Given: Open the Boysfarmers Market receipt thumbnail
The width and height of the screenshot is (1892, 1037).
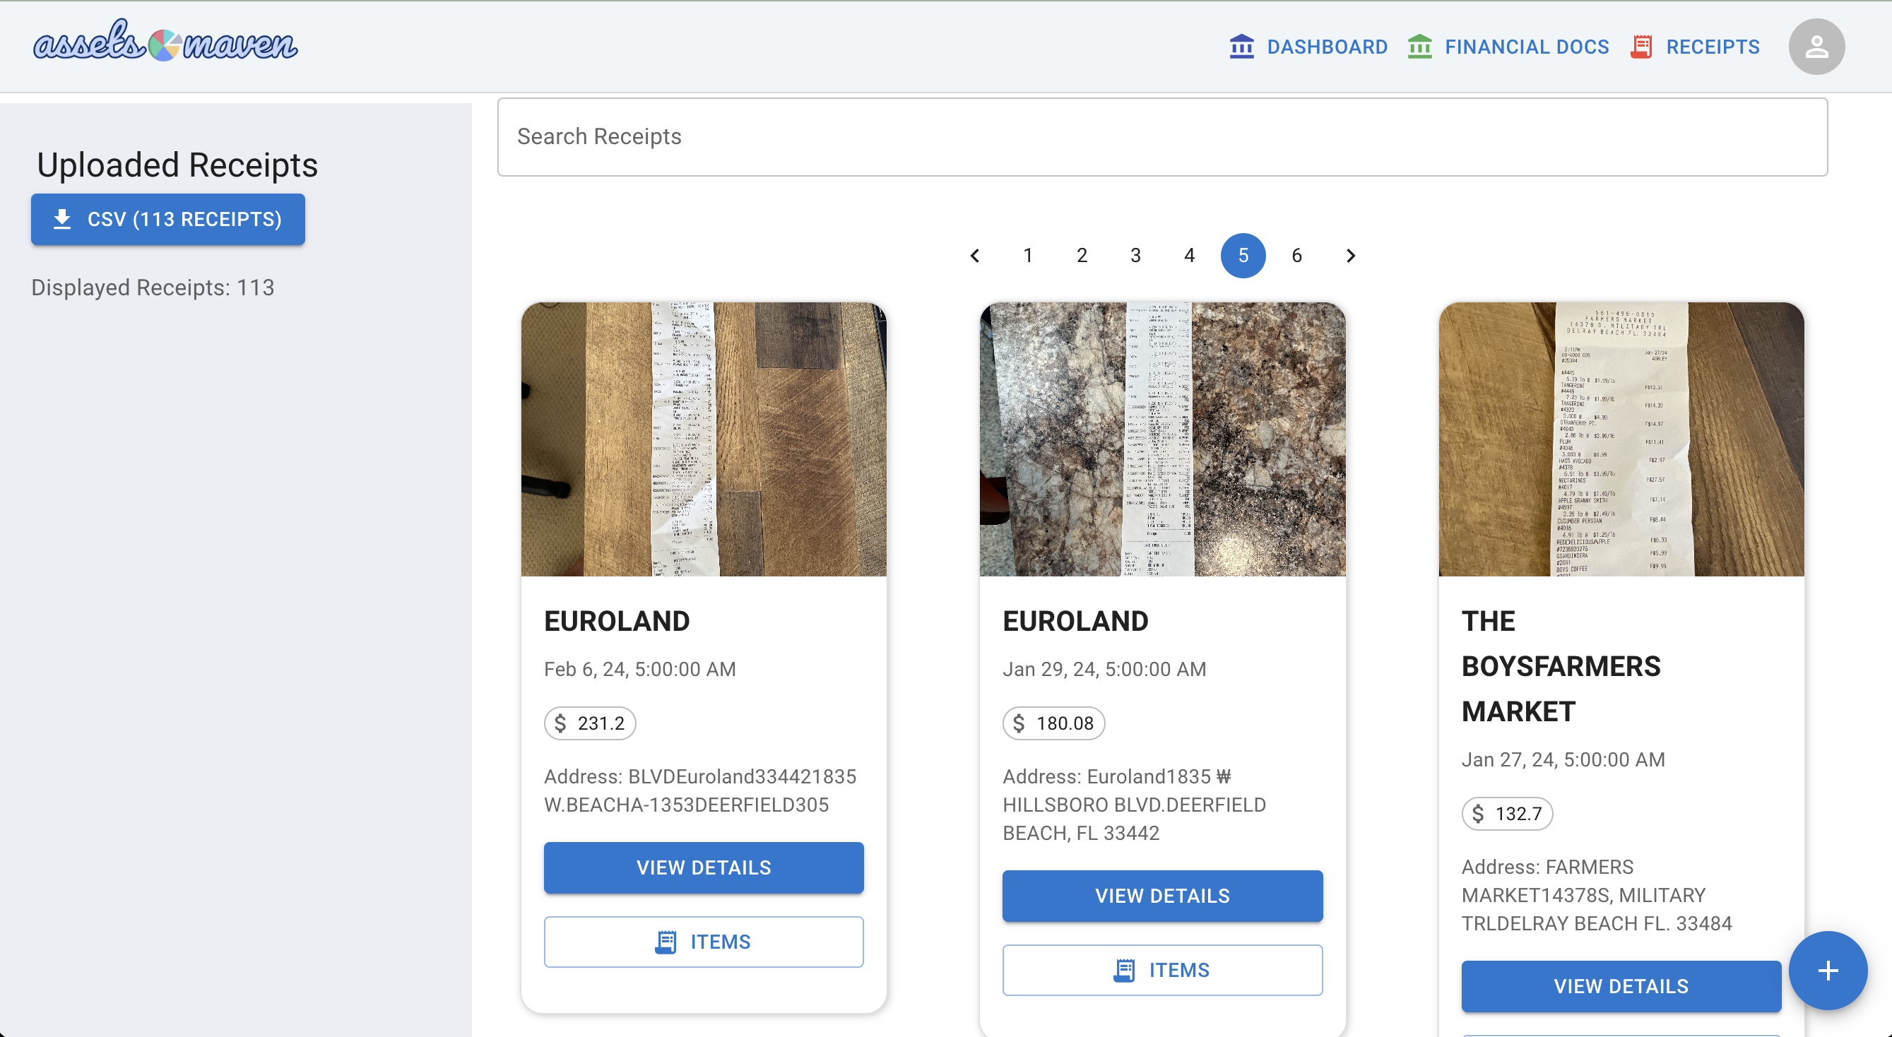Looking at the screenshot, I should coord(1621,439).
